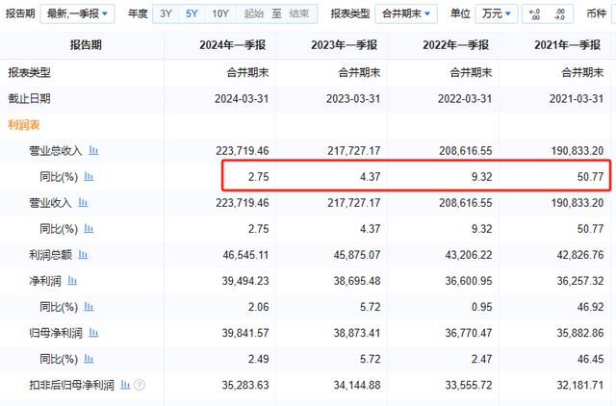Click the 结束 end date field
Screen dimensions: 616x406
coord(299,14)
